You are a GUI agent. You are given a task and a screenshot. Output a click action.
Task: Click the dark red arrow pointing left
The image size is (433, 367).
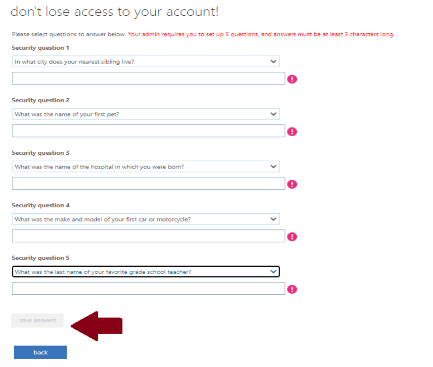(x=97, y=326)
